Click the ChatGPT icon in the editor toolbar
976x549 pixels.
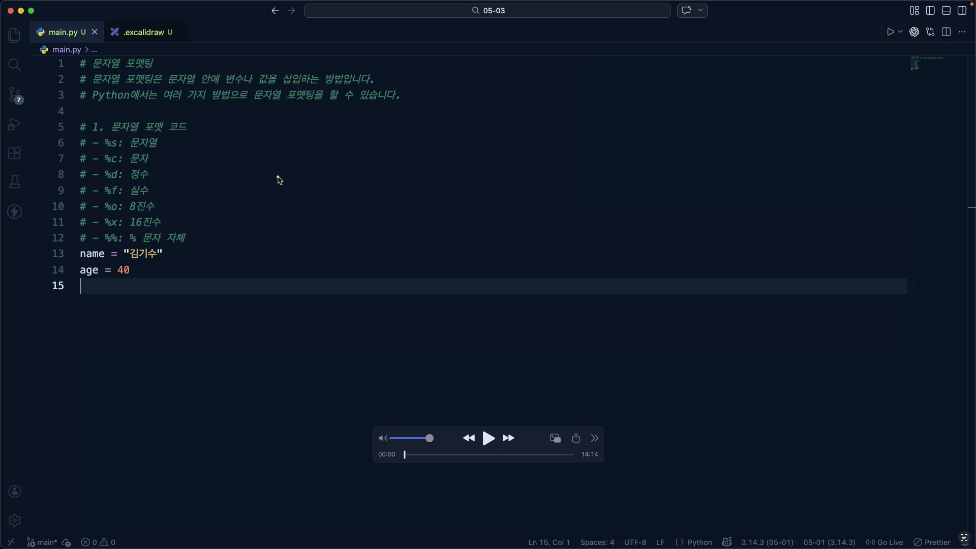tap(914, 32)
